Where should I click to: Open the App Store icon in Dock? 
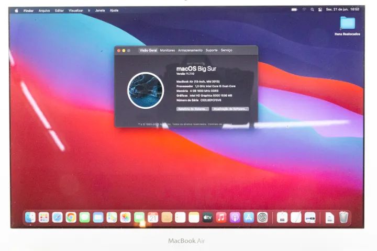click(x=249, y=218)
